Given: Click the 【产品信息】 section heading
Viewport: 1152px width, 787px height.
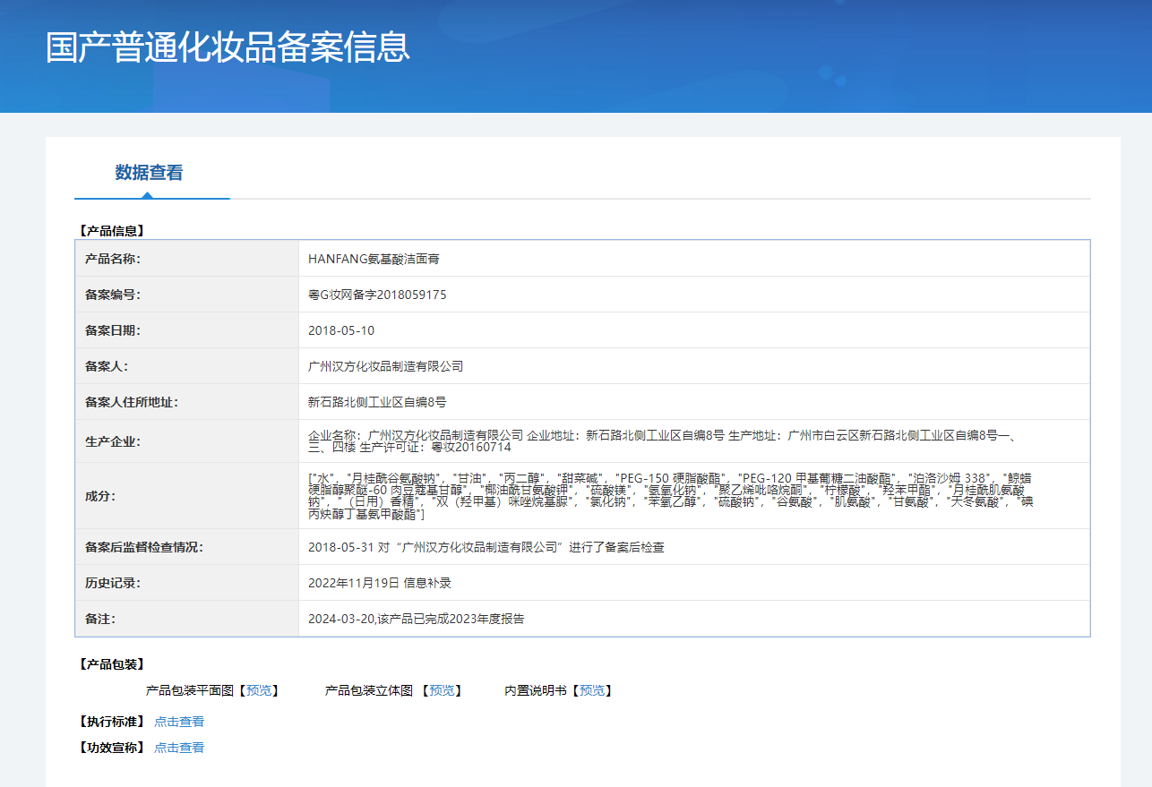Looking at the screenshot, I should point(112,231).
